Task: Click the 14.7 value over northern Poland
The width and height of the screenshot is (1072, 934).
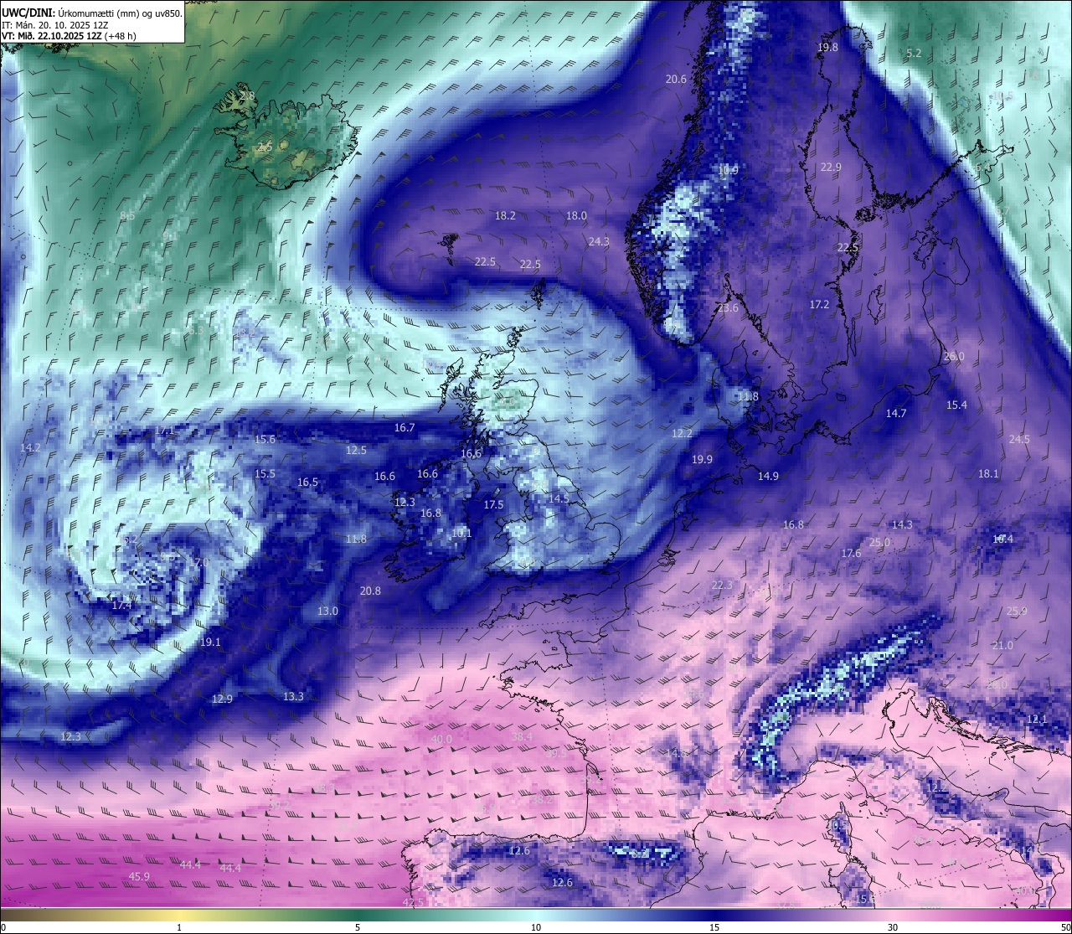Action: click(x=896, y=413)
